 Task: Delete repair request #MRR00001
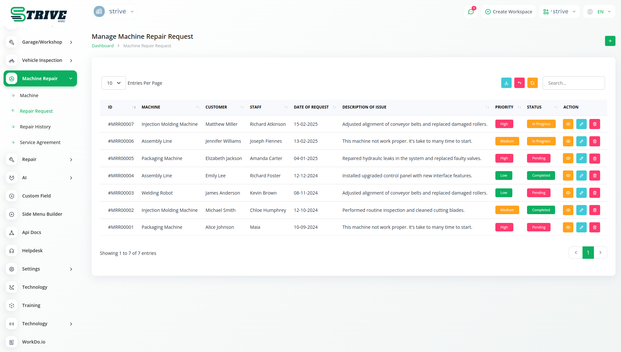[x=595, y=227]
